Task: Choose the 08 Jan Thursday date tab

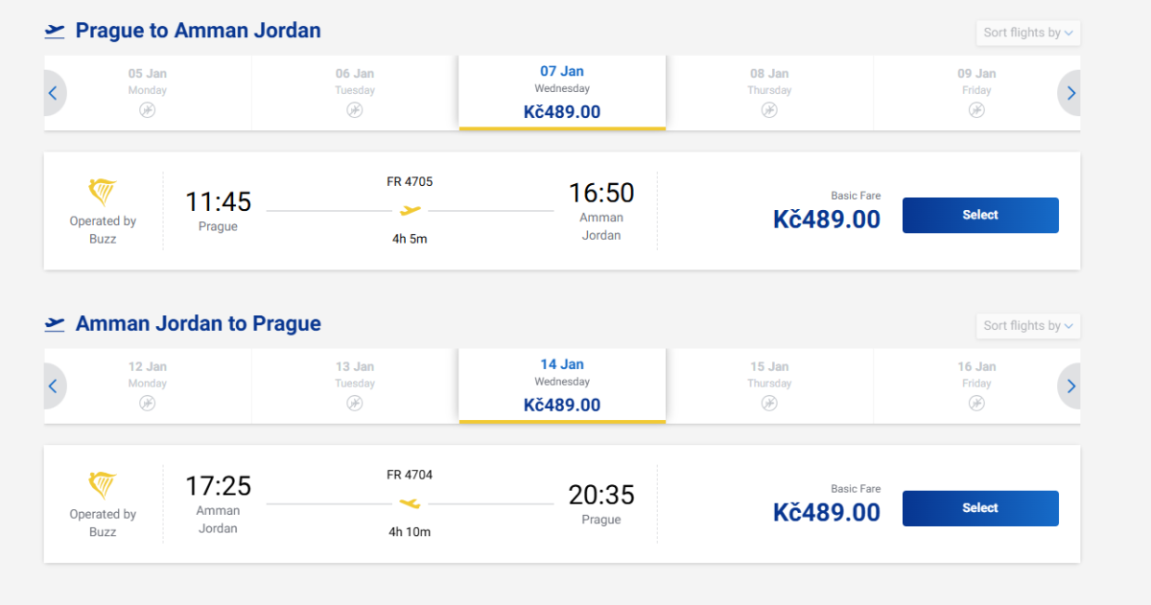Action: (769, 92)
